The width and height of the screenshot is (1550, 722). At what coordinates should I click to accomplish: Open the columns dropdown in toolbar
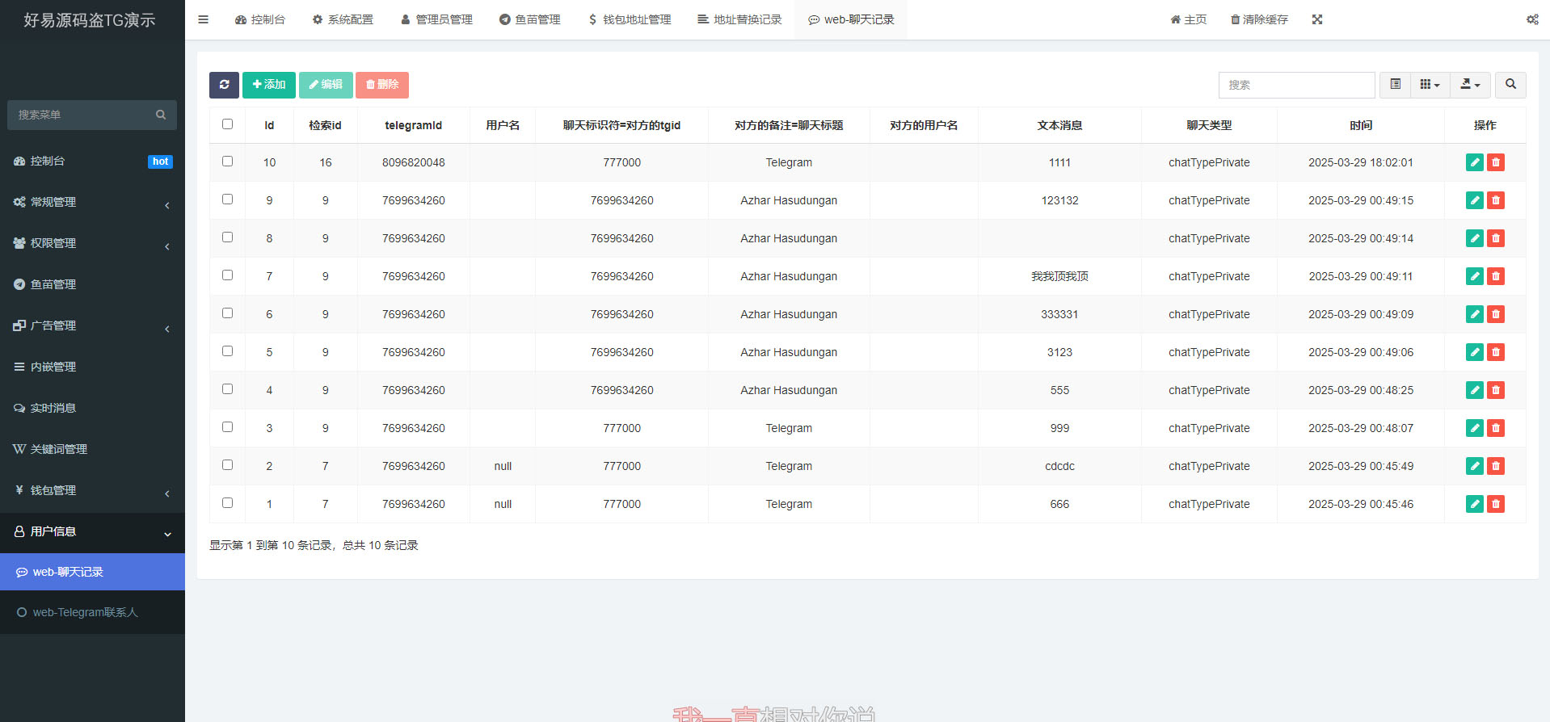click(1430, 85)
